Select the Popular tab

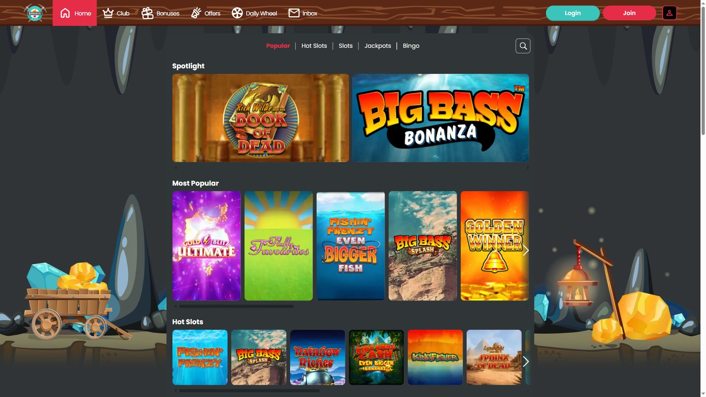278,46
